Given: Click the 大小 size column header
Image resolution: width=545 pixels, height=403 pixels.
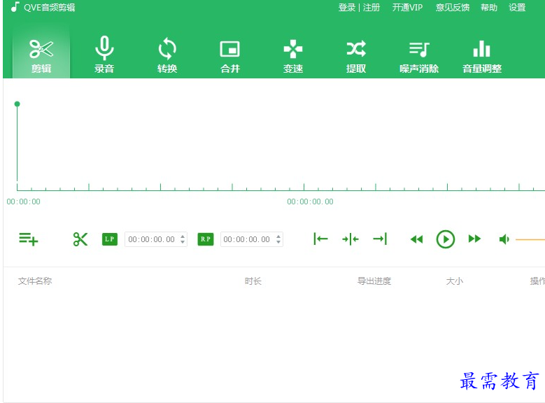Looking at the screenshot, I should [x=455, y=281].
